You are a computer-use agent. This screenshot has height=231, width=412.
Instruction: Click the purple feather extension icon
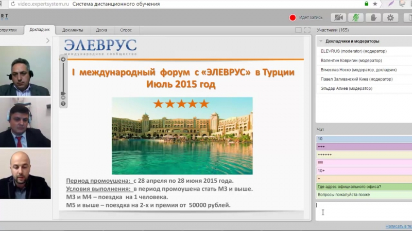click(391, 4)
